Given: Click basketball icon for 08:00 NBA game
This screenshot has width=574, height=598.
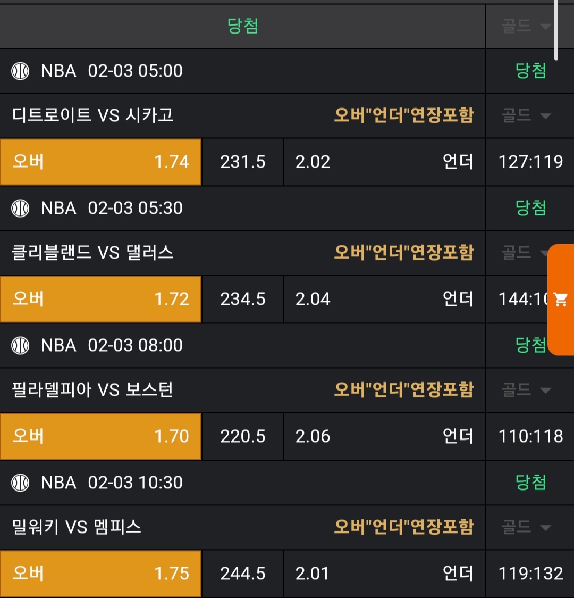Looking at the screenshot, I should coord(20,345).
